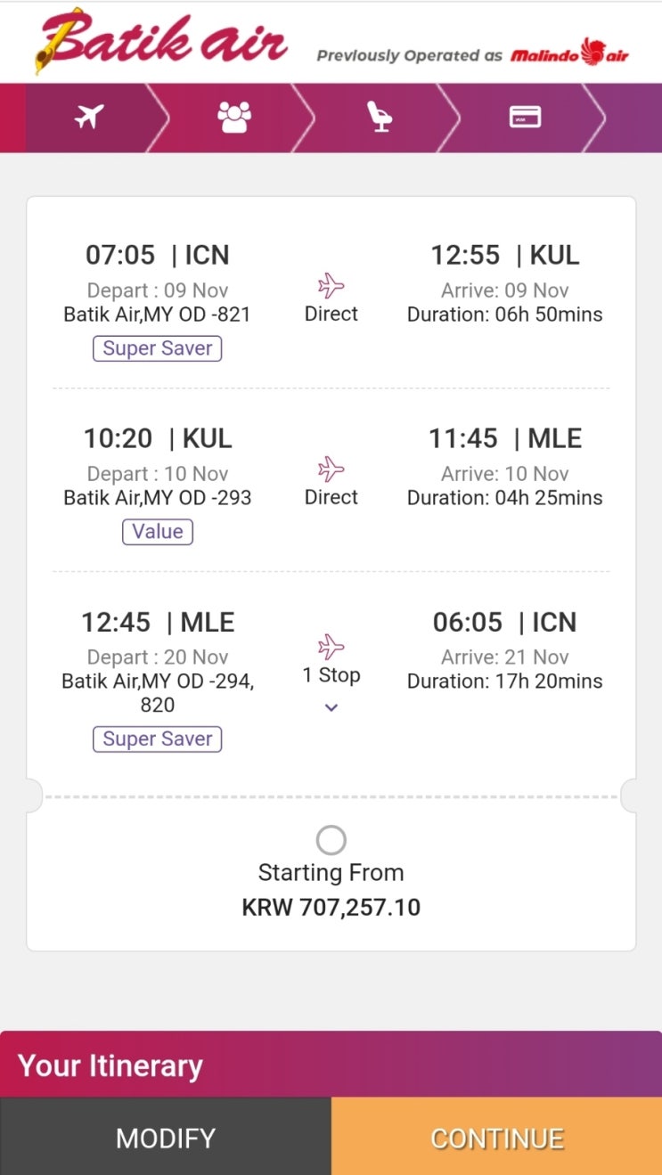Click Super Saver tag on MLE departure

tap(158, 738)
